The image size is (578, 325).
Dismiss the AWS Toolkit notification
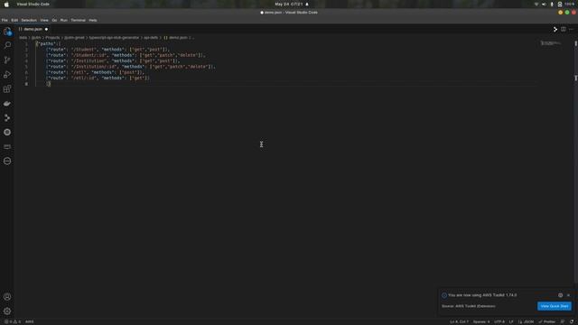pyautogui.click(x=568, y=295)
